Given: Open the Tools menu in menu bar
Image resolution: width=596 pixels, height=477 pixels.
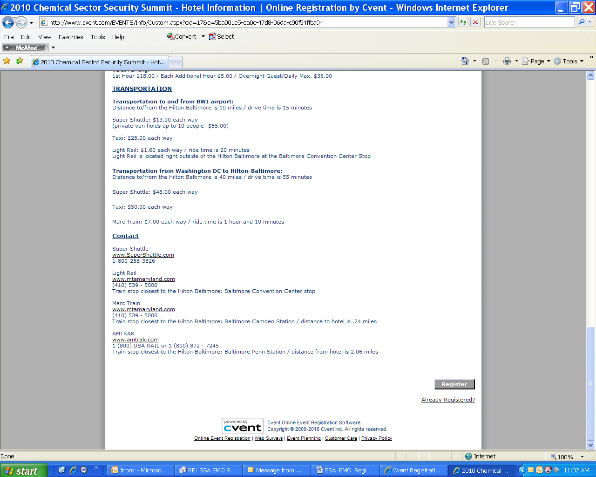Looking at the screenshot, I should [x=98, y=37].
